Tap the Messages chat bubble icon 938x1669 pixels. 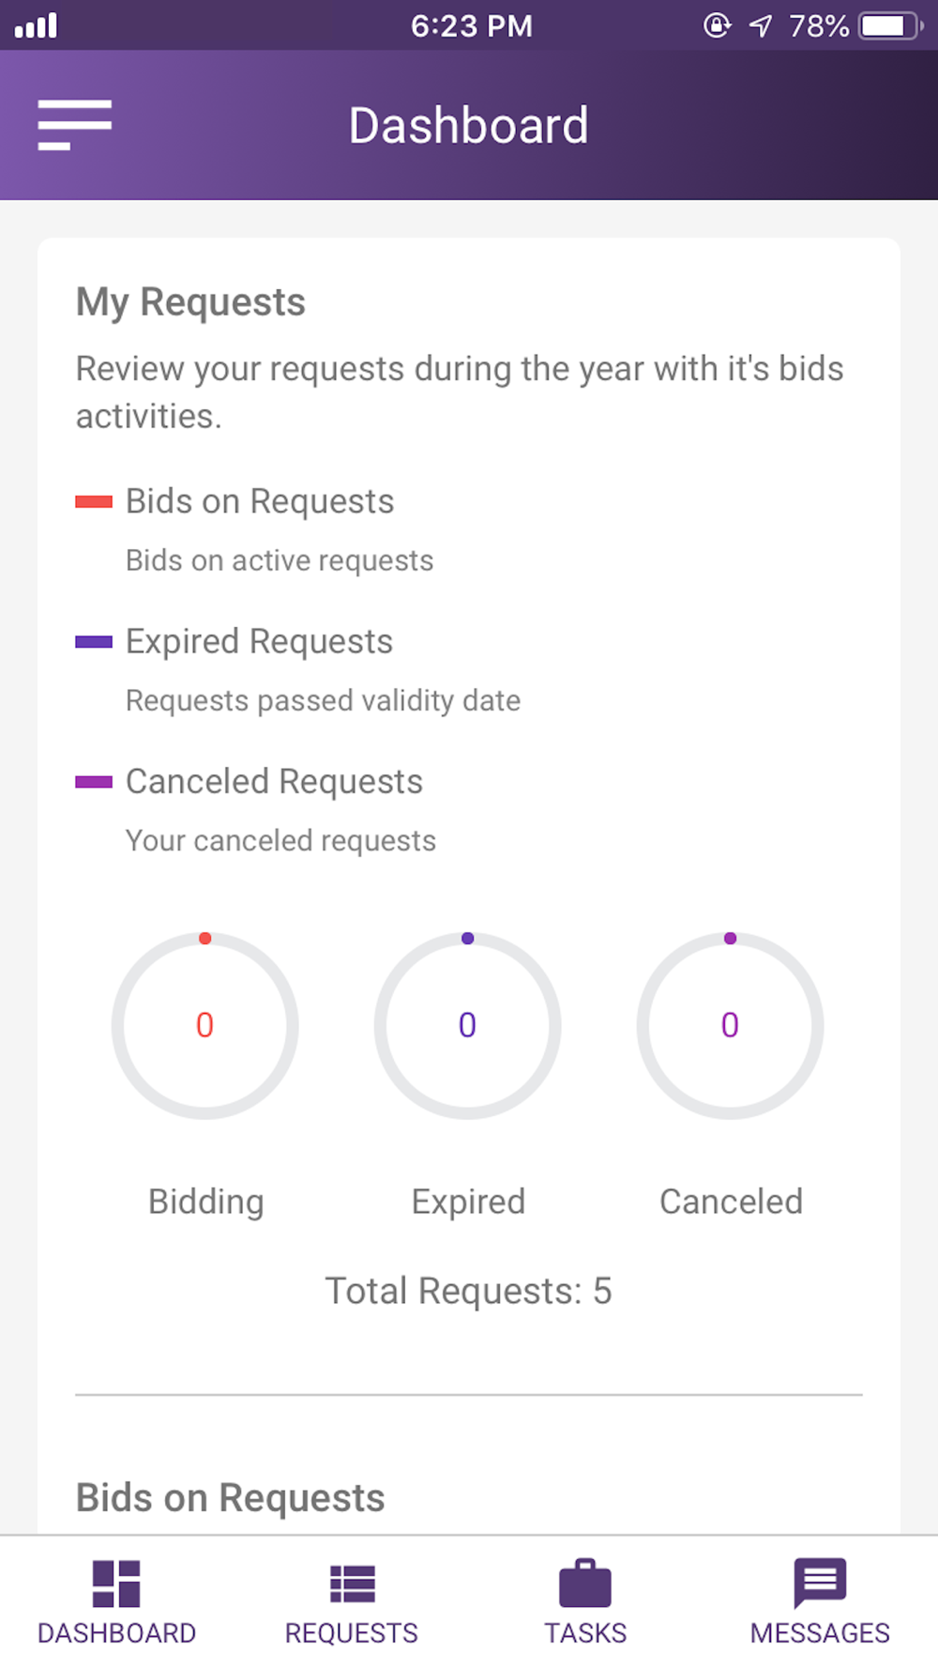(x=820, y=1583)
